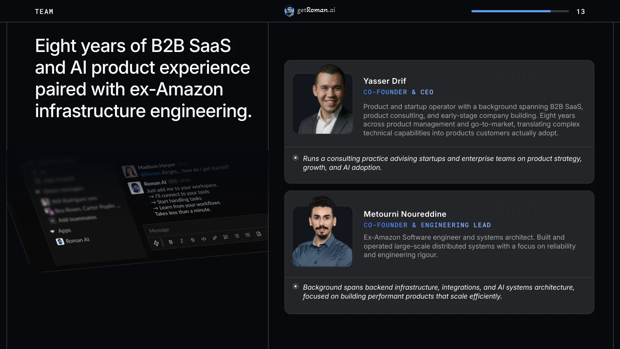Image resolution: width=620 pixels, height=349 pixels.
Task: Toggle bold formatting in the message toolbar
Action: (170, 242)
